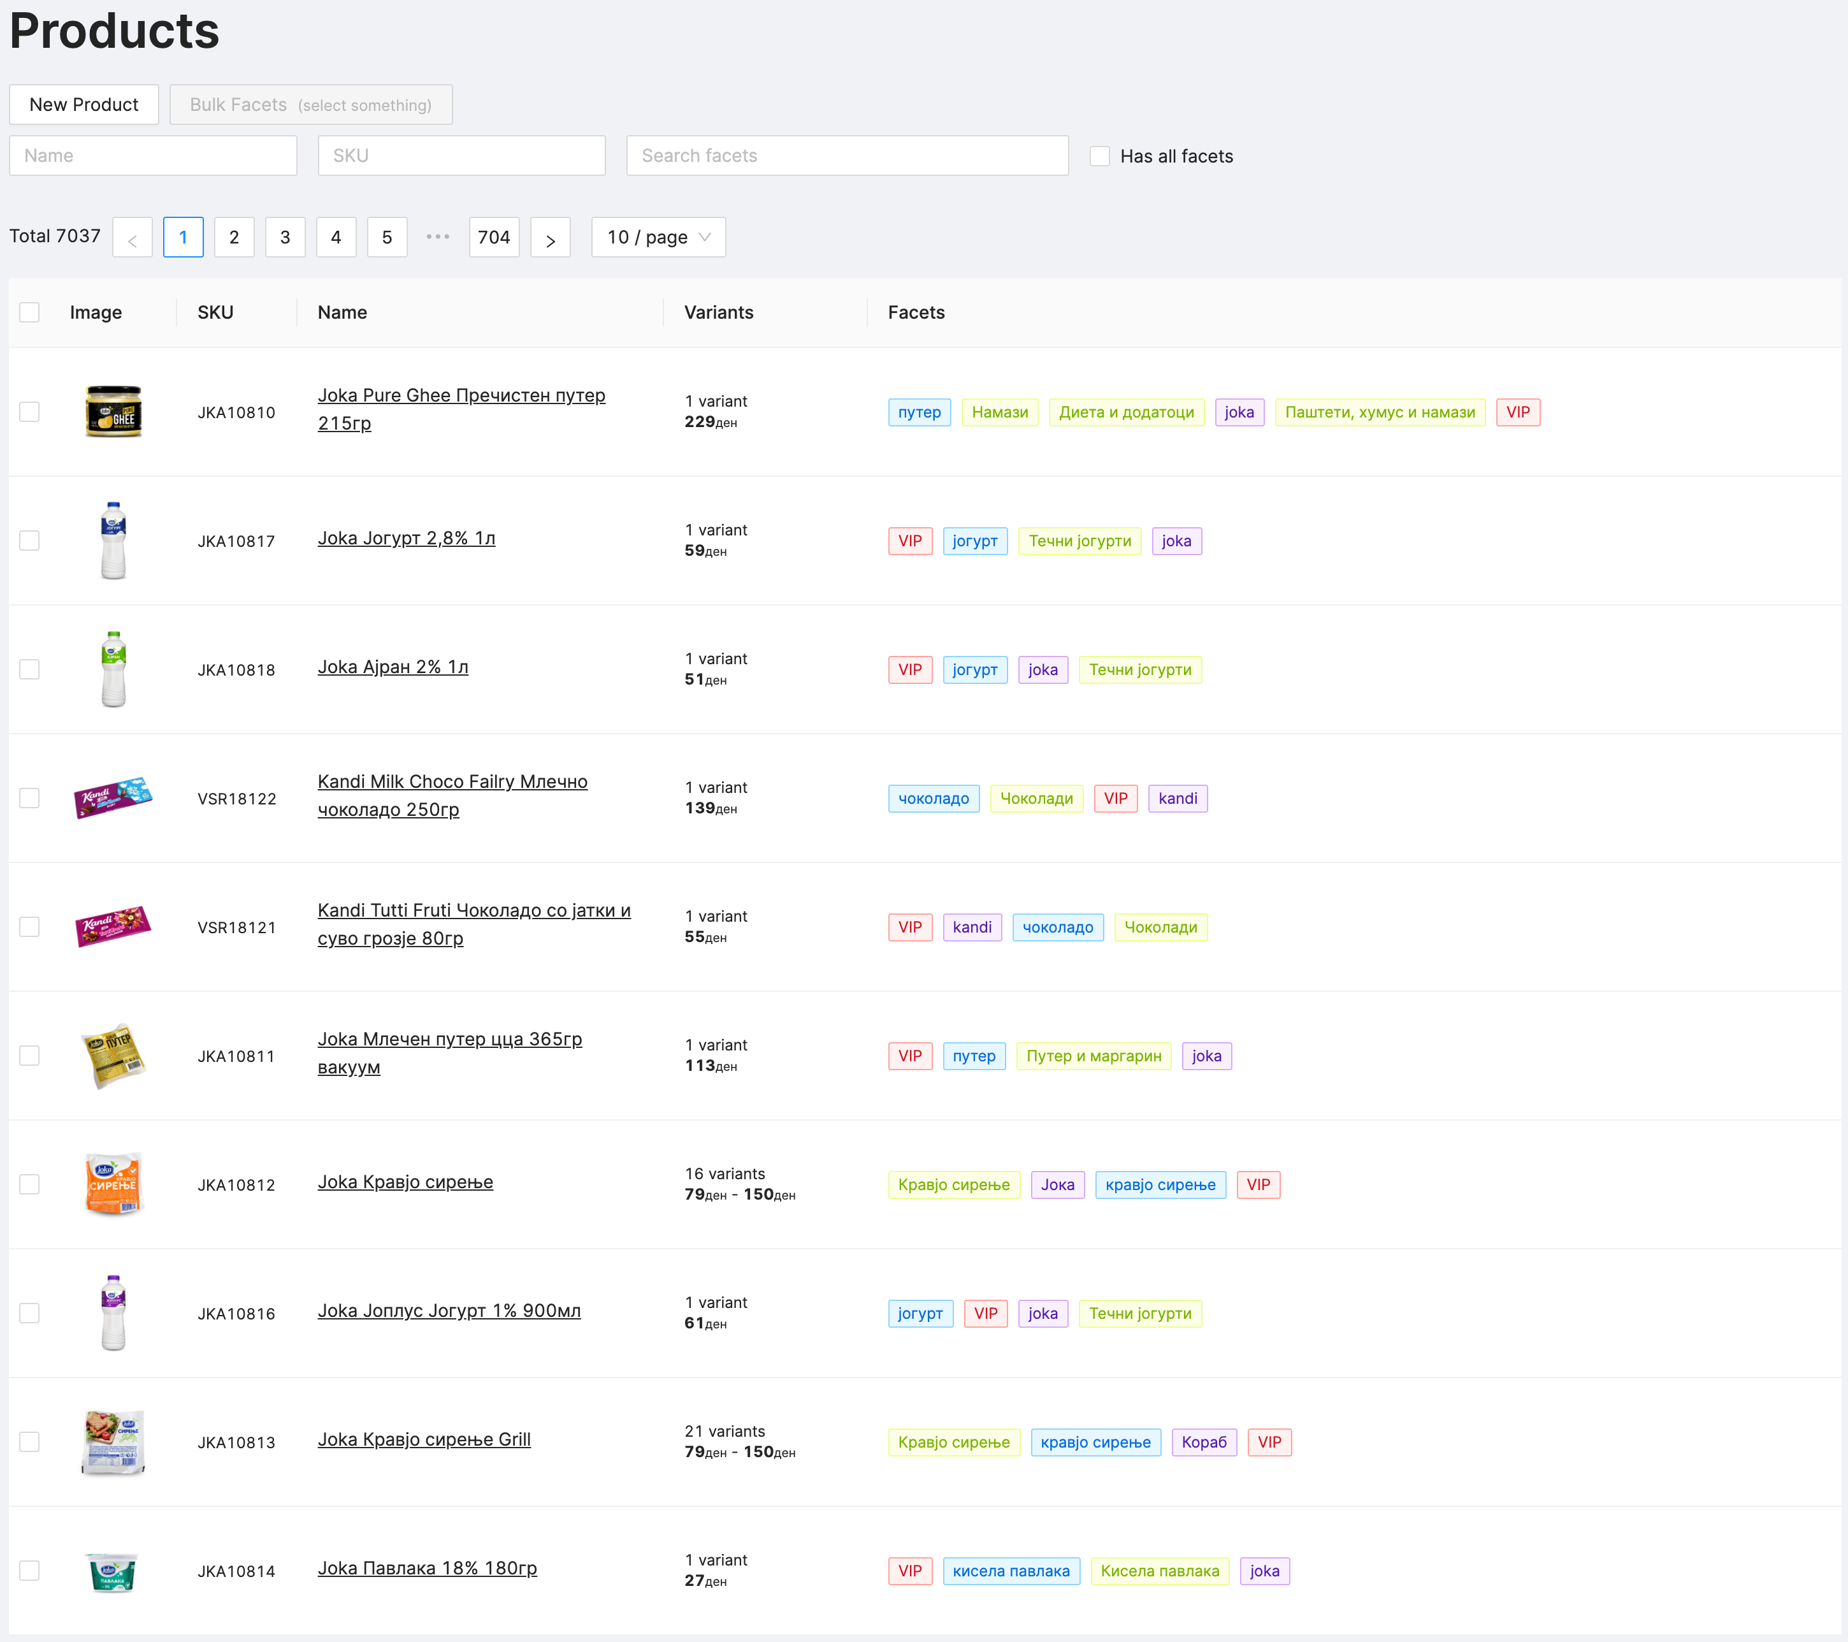
Task: Enable the Has all facets checkbox
Action: pos(1099,156)
